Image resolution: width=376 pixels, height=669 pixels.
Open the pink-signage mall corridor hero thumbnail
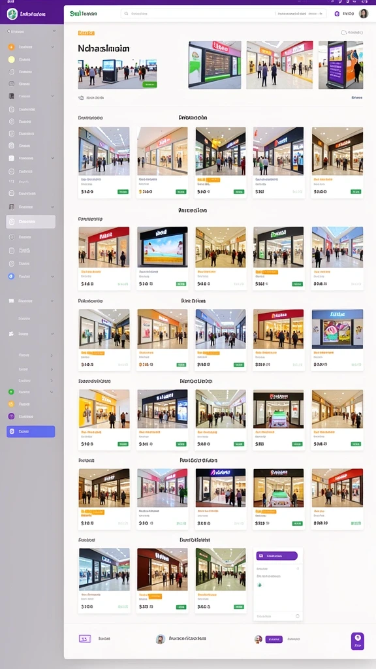click(x=279, y=65)
